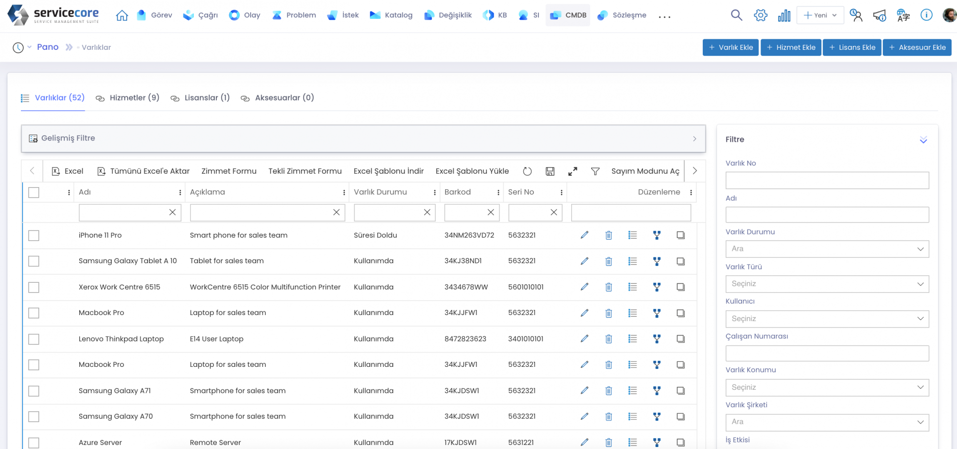This screenshot has width=957, height=449.
Task: Click the Varlık No filter input field
Action: coord(827,180)
